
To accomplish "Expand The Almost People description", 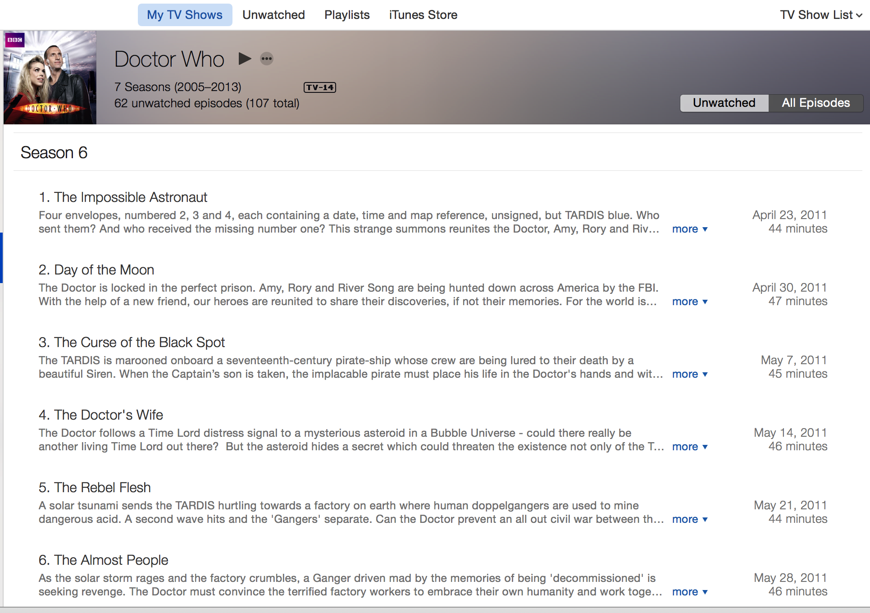I will click(689, 592).
